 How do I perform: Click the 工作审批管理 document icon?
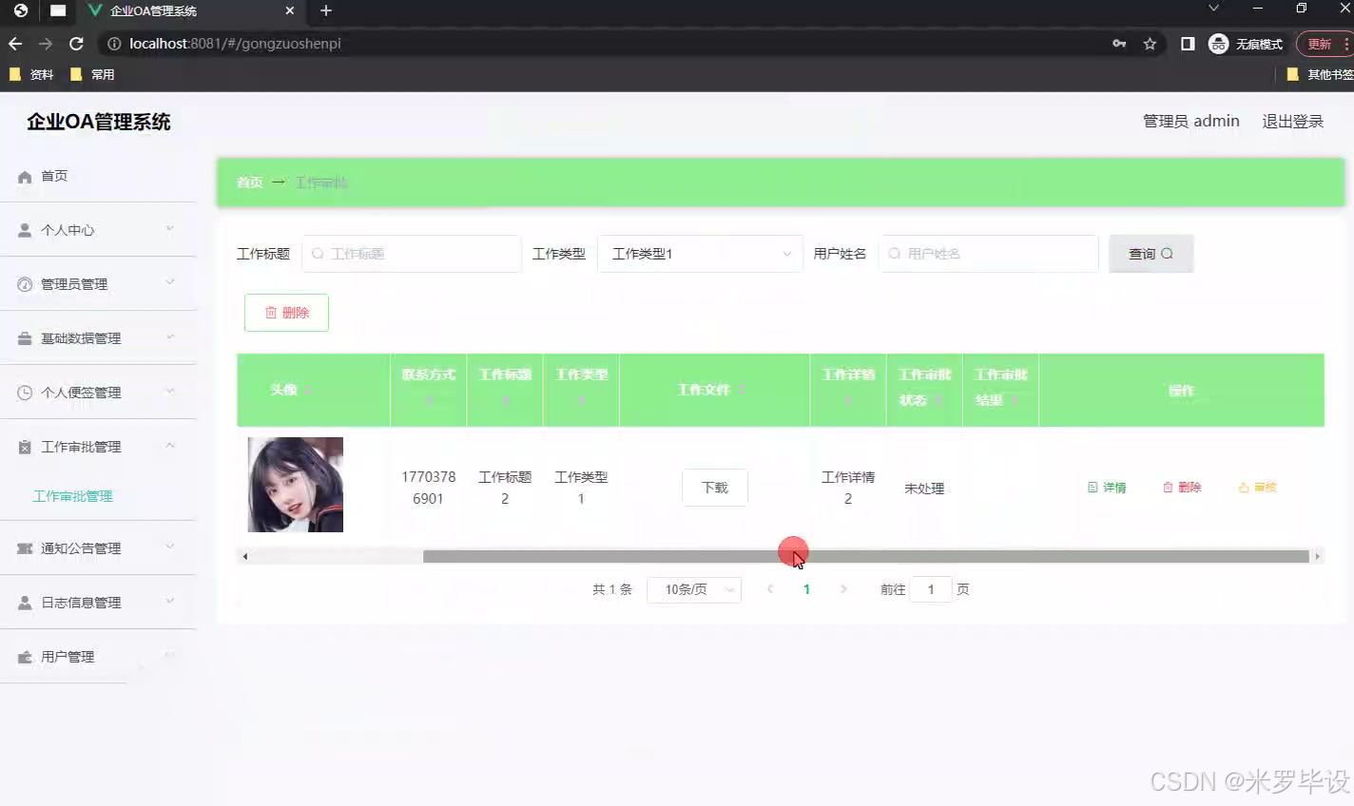click(x=24, y=446)
